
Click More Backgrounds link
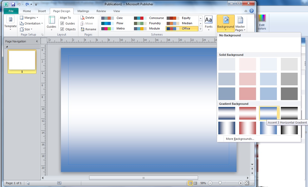point(240,139)
